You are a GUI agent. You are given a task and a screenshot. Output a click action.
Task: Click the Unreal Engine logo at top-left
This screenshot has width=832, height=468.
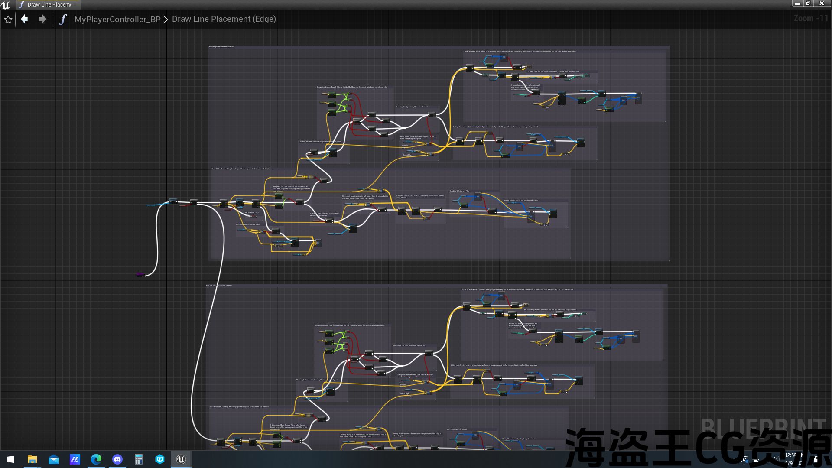coord(6,5)
